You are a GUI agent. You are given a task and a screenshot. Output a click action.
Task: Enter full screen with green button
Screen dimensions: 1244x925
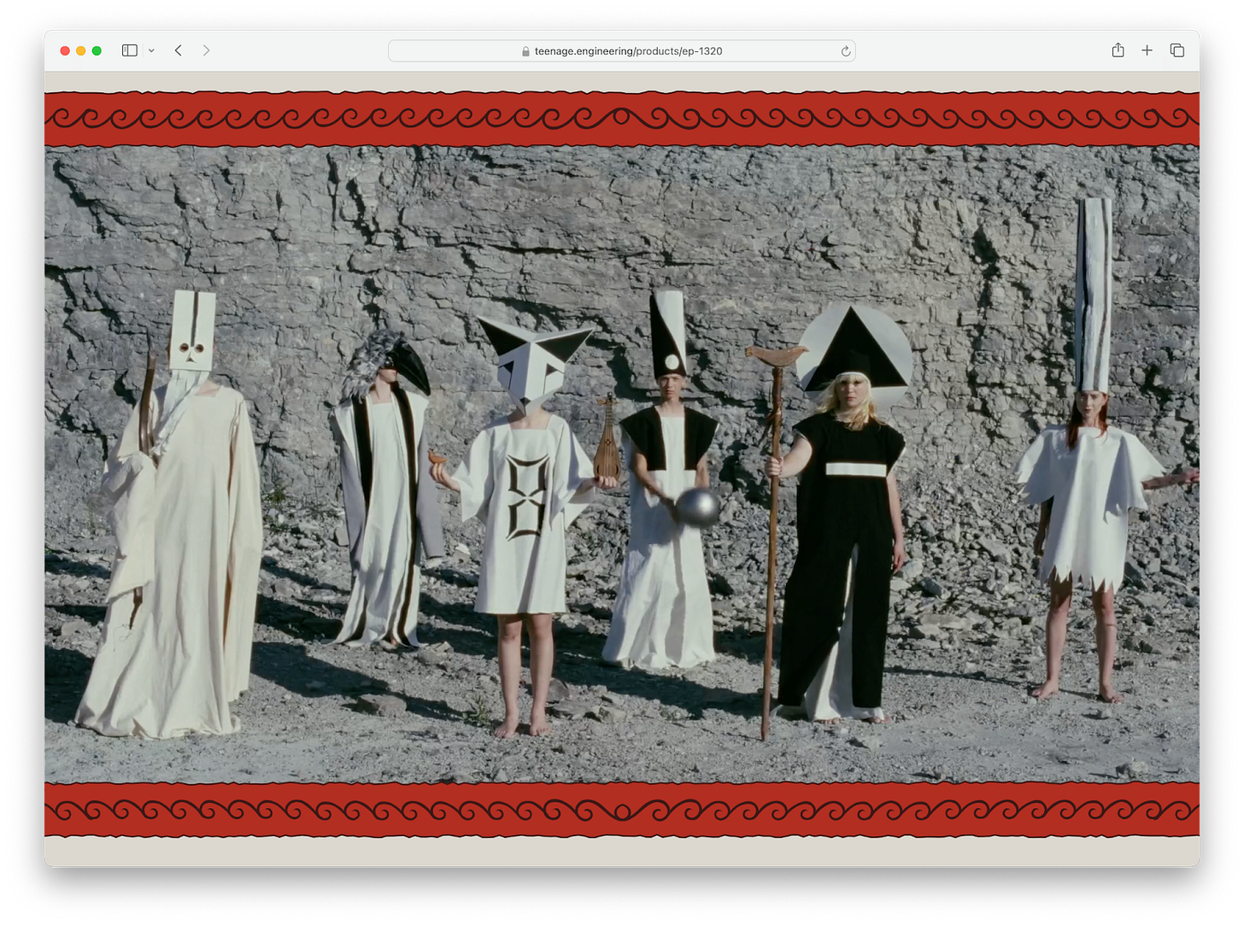pyautogui.click(x=97, y=50)
